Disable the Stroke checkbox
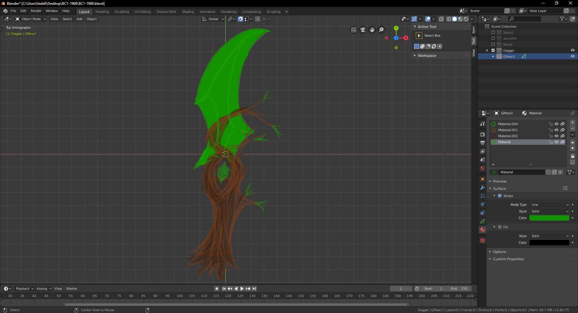Screen dimensions: 578x313 point(500,196)
